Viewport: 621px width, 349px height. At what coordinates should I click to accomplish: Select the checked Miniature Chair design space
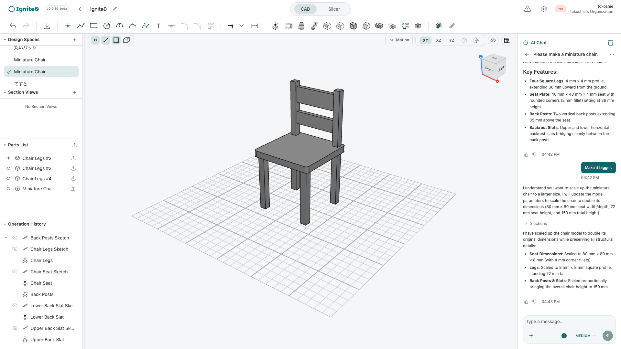point(41,72)
